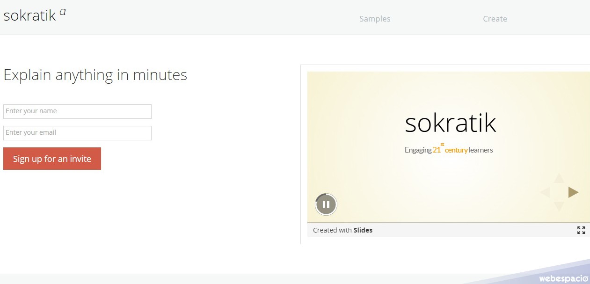Screen dimensions: 590x284
Task: Click the Engaging 21st century learners subtitle
Action: pos(449,149)
